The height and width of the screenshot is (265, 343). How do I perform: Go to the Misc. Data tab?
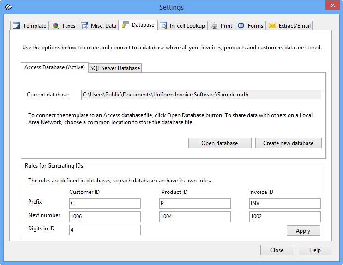tap(98, 25)
